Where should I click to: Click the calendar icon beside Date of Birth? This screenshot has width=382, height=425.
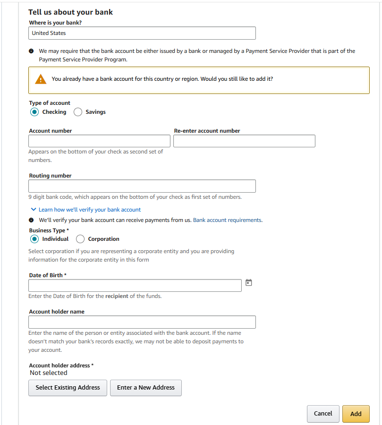click(x=249, y=283)
